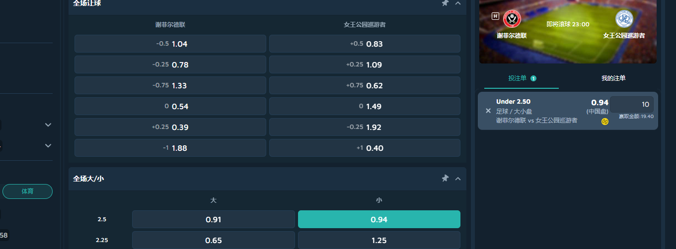The image size is (676, 249).
Task: Collapse the 全场让球 section chevron
Action: [x=458, y=3]
